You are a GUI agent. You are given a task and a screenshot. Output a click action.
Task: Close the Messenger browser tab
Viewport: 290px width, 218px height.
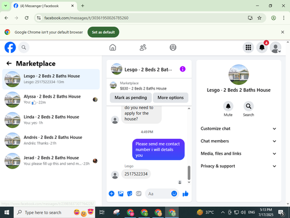coord(72,6)
